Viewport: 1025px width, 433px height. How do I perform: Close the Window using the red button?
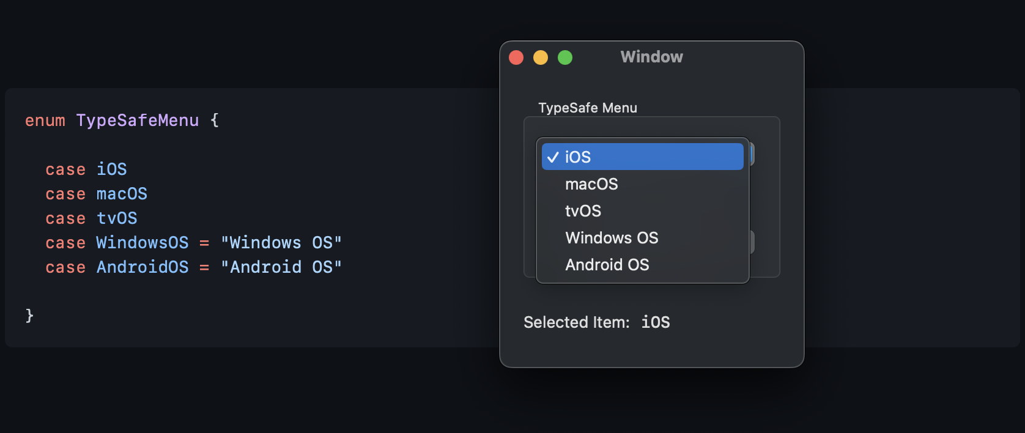pyautogui.click(x=516, y=57)
